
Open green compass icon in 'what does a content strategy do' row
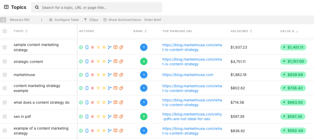(81, 102)
